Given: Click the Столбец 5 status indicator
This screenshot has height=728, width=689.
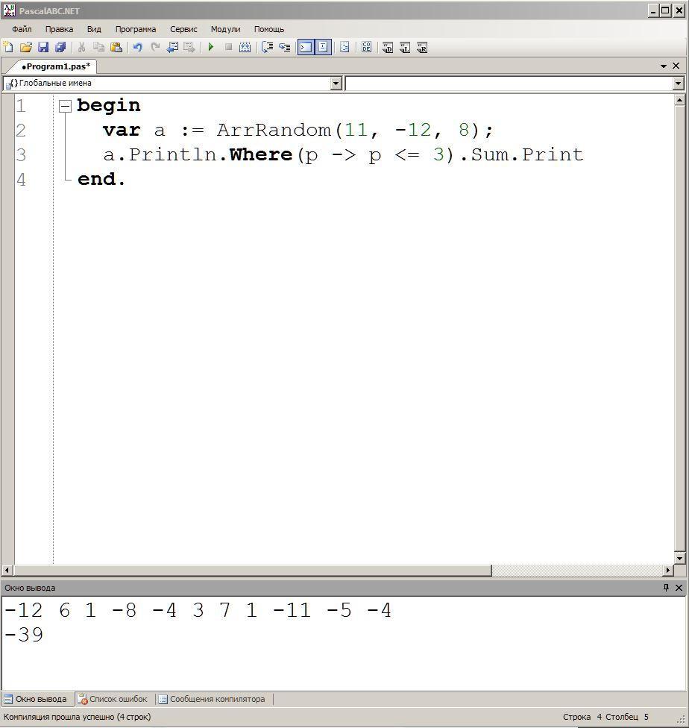Looking at the screenshot, I should tap(627, 717).
